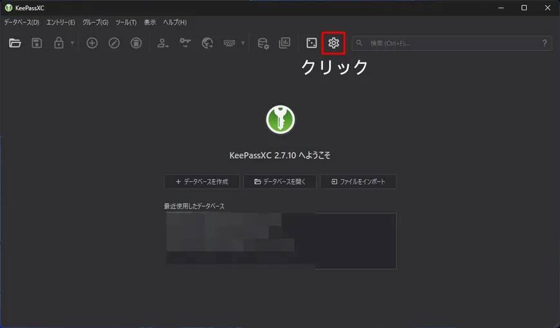Click the magnifier icon in search box
The image size is (560, 328).
359,43
